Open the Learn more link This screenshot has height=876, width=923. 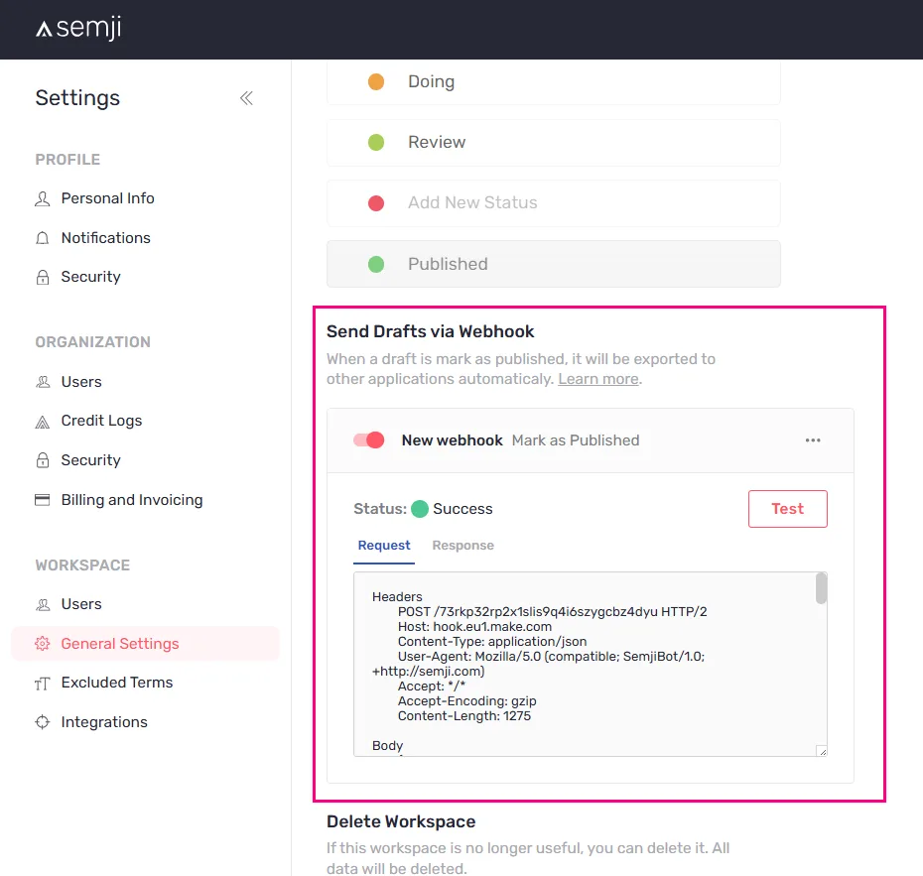pos(598,379)
